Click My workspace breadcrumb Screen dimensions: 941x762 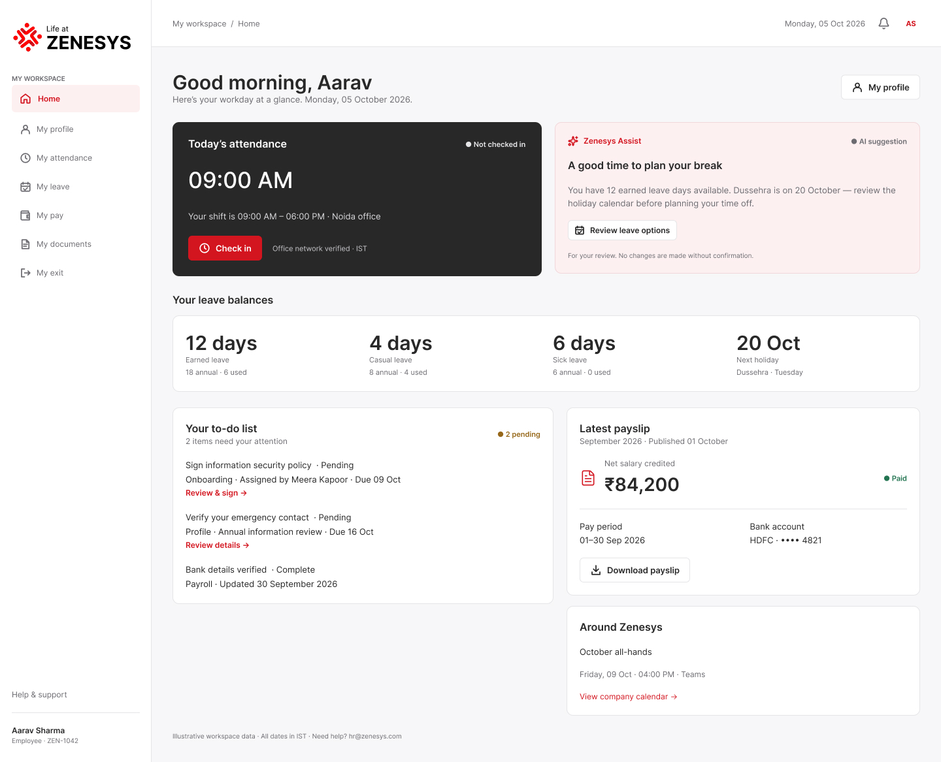coord(199,24)
